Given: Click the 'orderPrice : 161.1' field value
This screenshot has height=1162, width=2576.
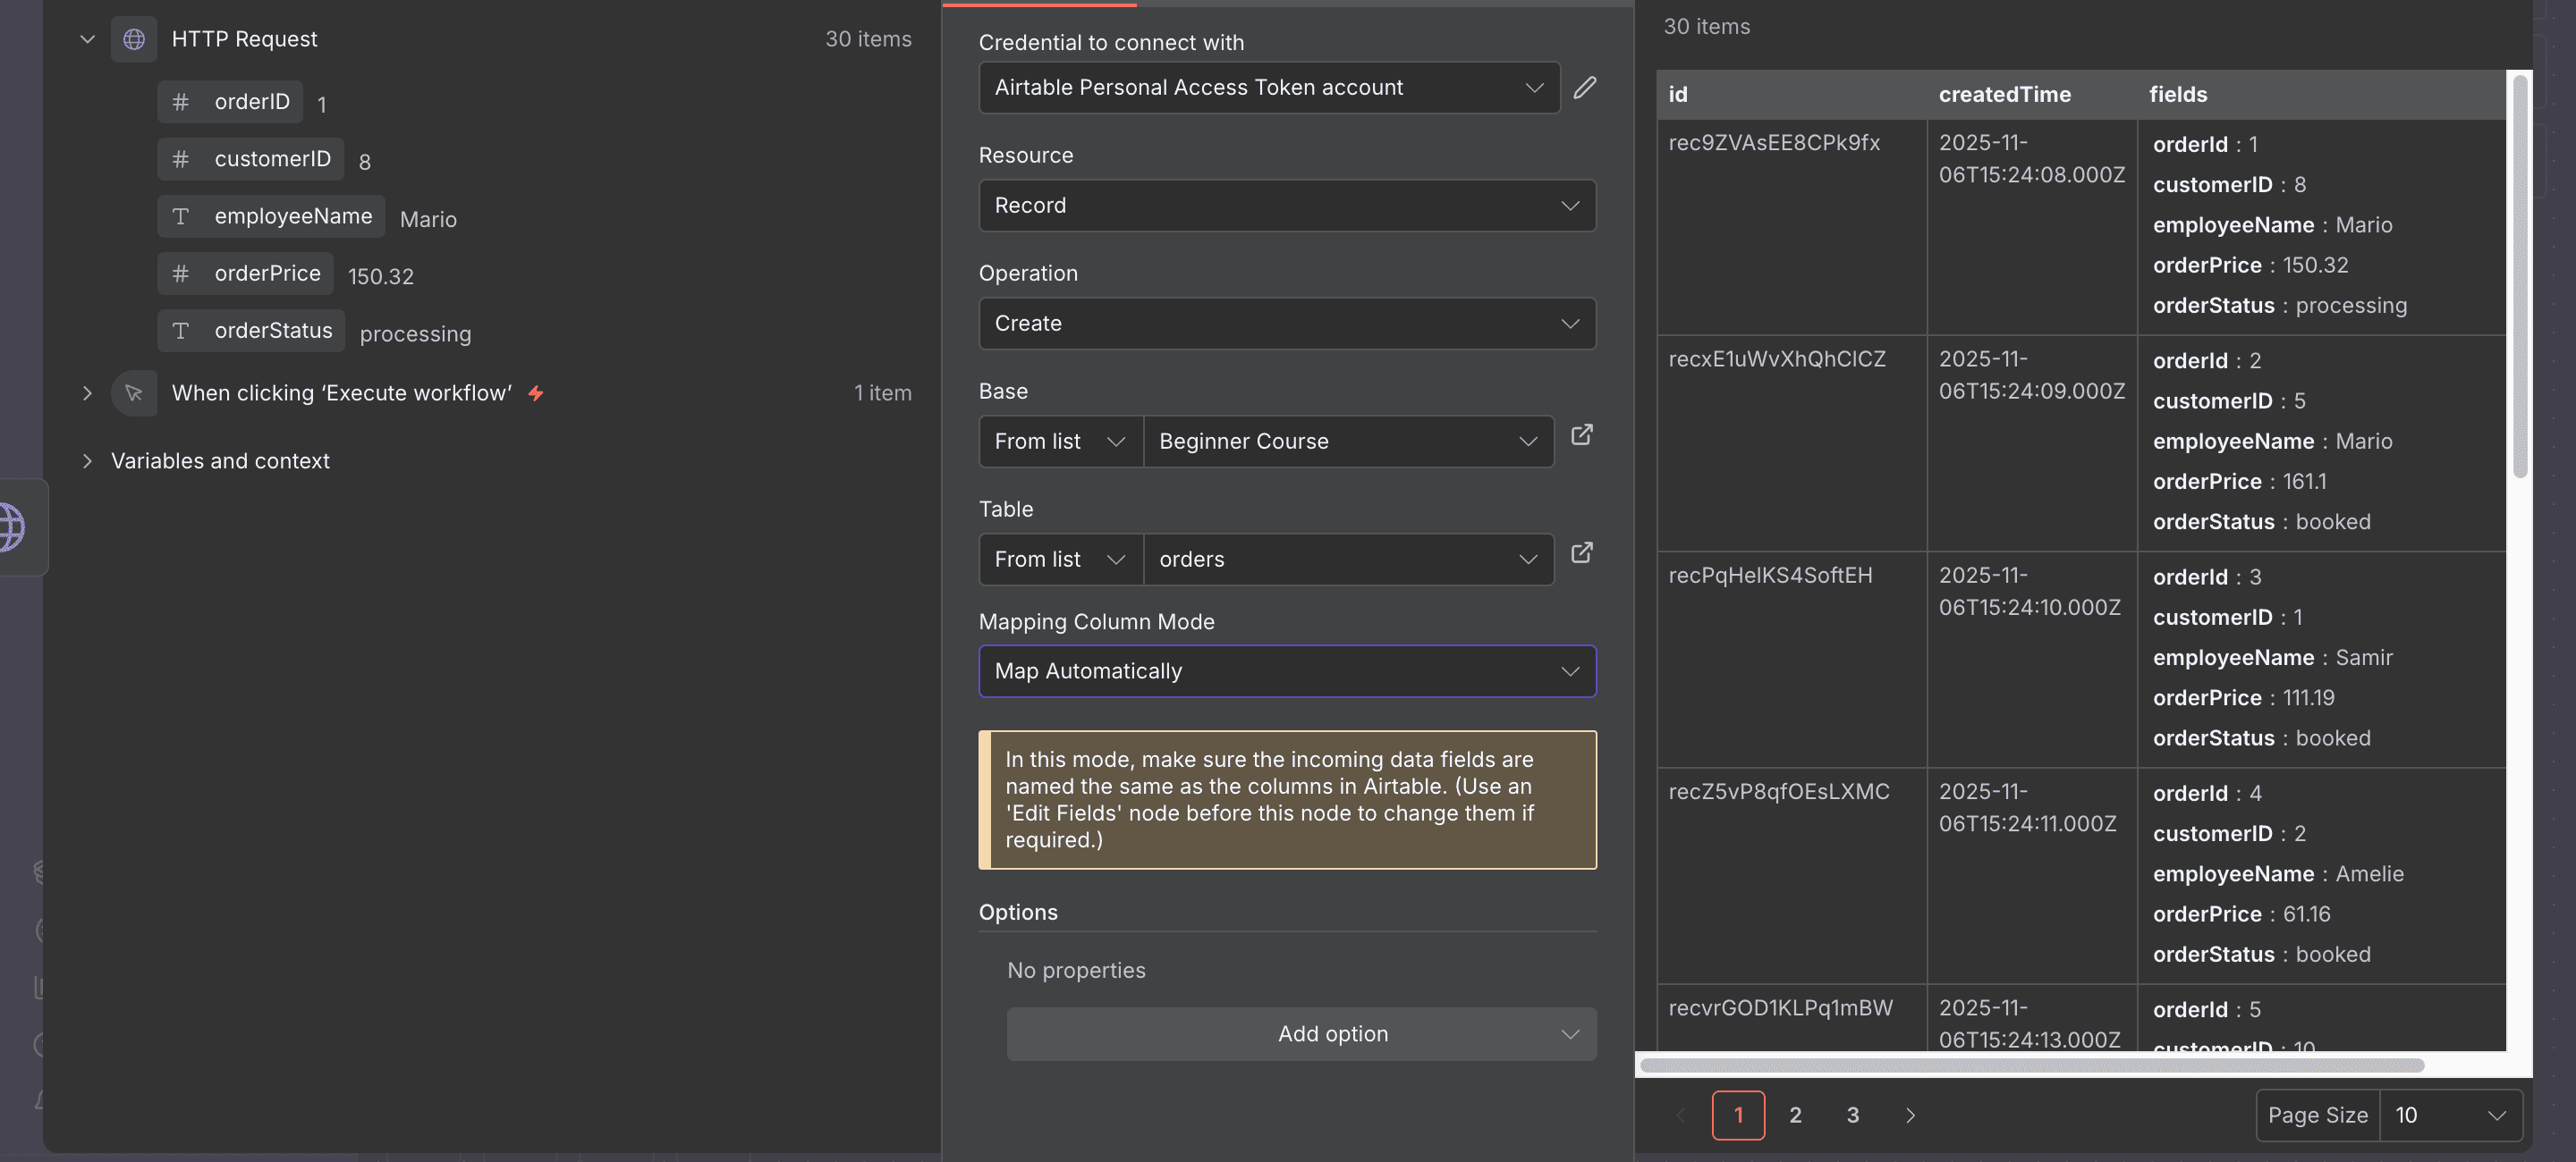Looking at the screenshot, I should coord(2239,482).
